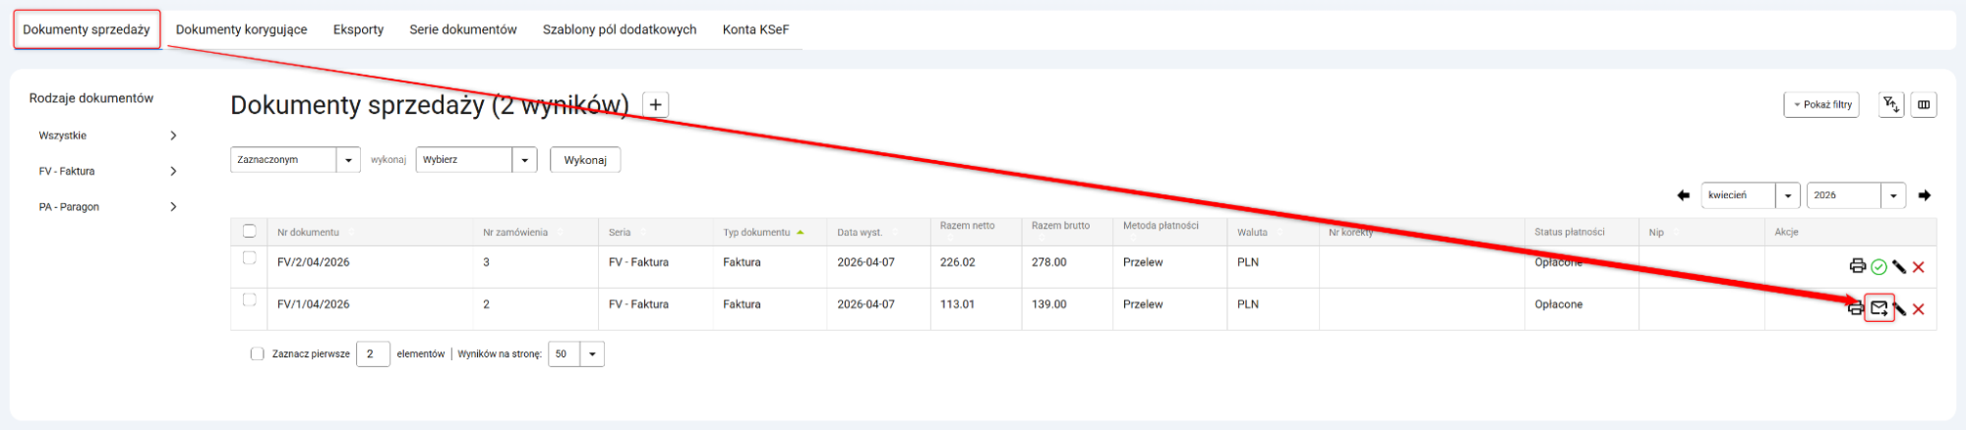Open the 'Wybierz' action dropdown
The image size is (1966, 431).
[476, 160]
